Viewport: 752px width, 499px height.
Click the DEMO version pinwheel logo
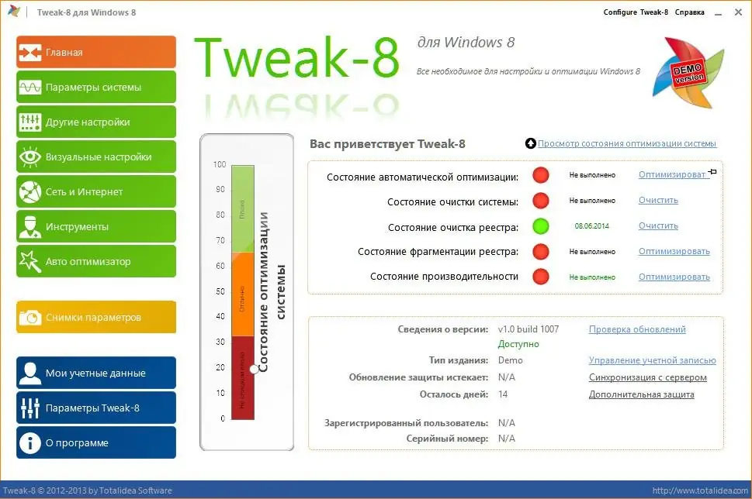click(688, 73)
